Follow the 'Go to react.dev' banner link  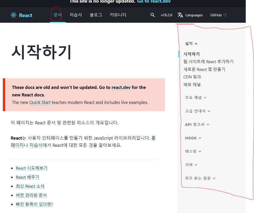pyautogui.click(x=154, y=2)
